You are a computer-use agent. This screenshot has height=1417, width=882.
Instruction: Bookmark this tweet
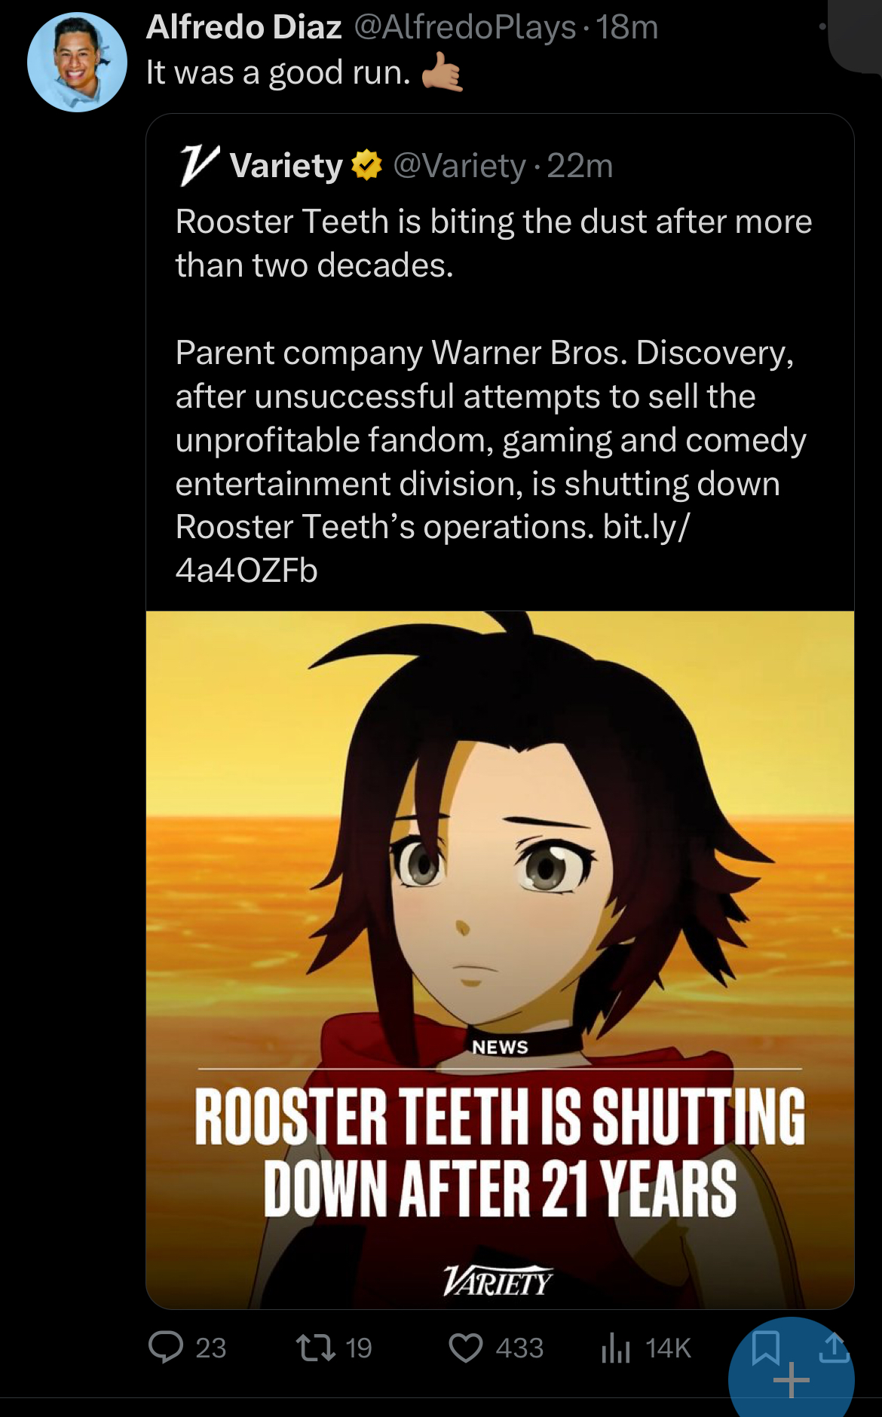[x=766, y=1348]
